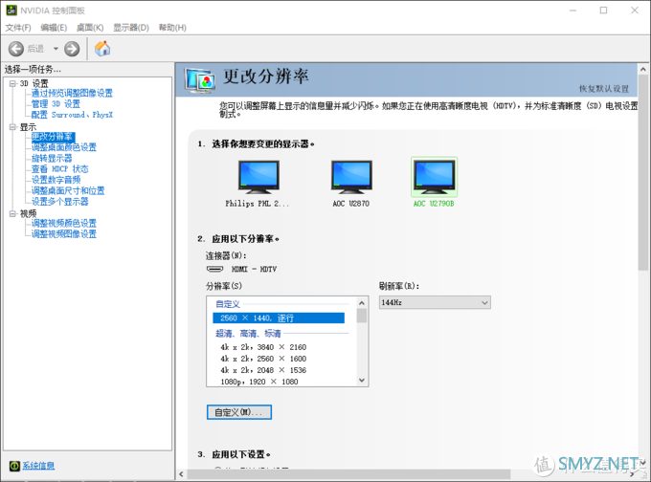Screen dimensions: 651x482
Task: Open 配置 Surround、PhysX
Action: [x=72, y=115]
